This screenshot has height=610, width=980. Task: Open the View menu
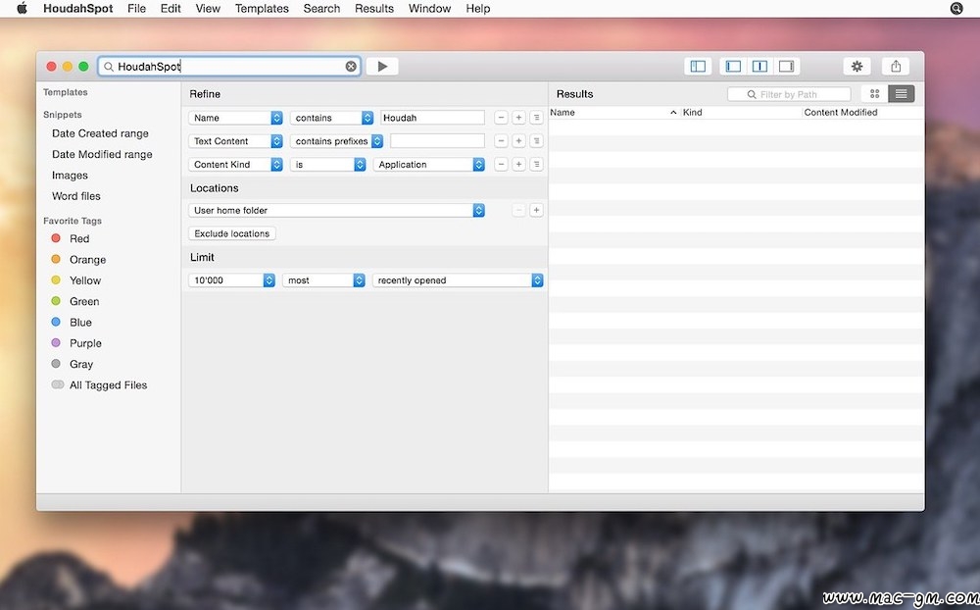coord(208,9)
